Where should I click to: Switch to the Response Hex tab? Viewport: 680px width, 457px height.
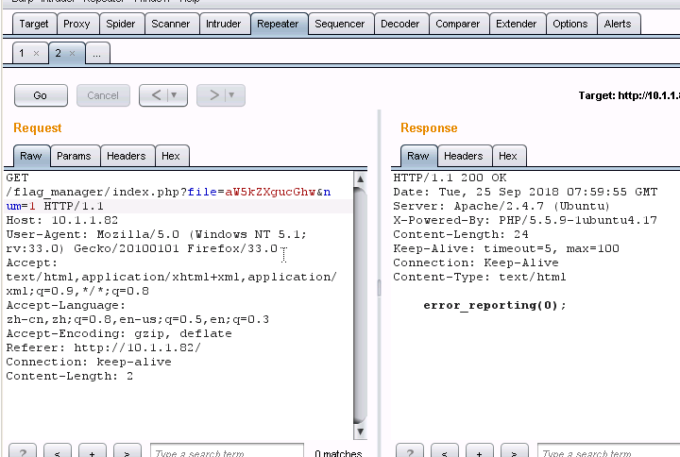[508, 156]
